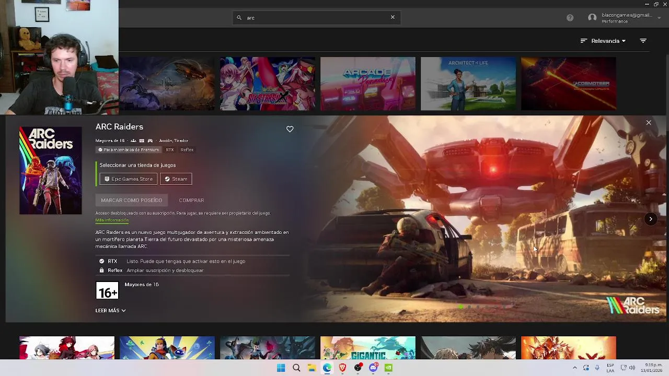
Task: Click the magnifier icon in the search bar
Action: point(239,18)
